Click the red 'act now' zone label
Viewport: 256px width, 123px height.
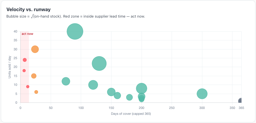click(27, 34)
